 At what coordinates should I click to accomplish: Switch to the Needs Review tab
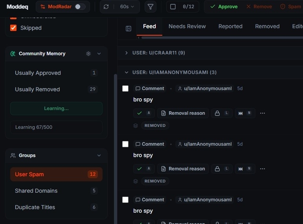coord(187,26)
